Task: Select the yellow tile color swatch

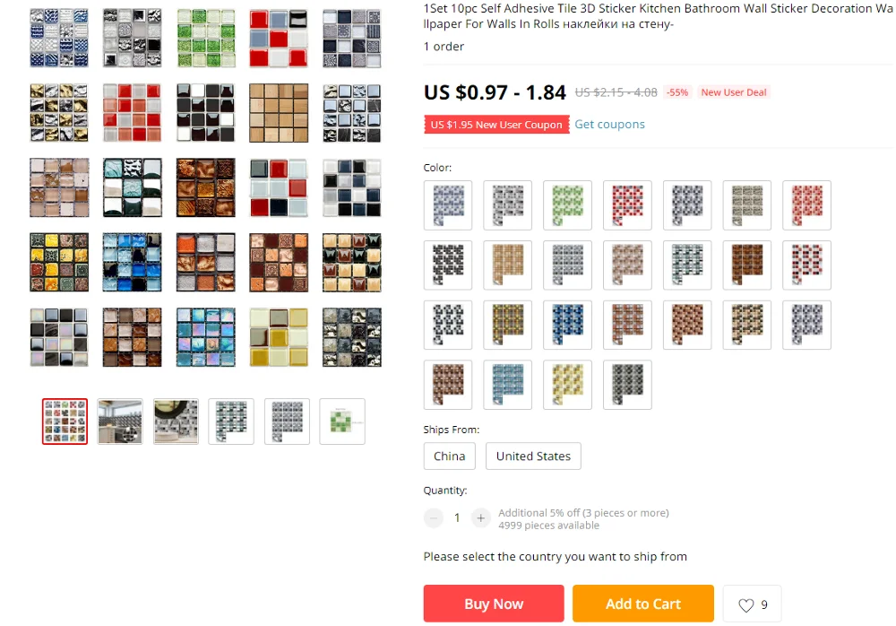Action: click(567, 385)
